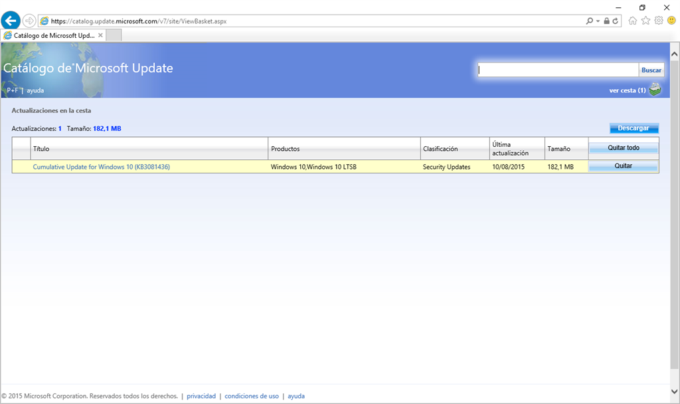Viewport: 680px width, 404px height.
Task: Click the Tamaño column header
Action: point(566,148)
